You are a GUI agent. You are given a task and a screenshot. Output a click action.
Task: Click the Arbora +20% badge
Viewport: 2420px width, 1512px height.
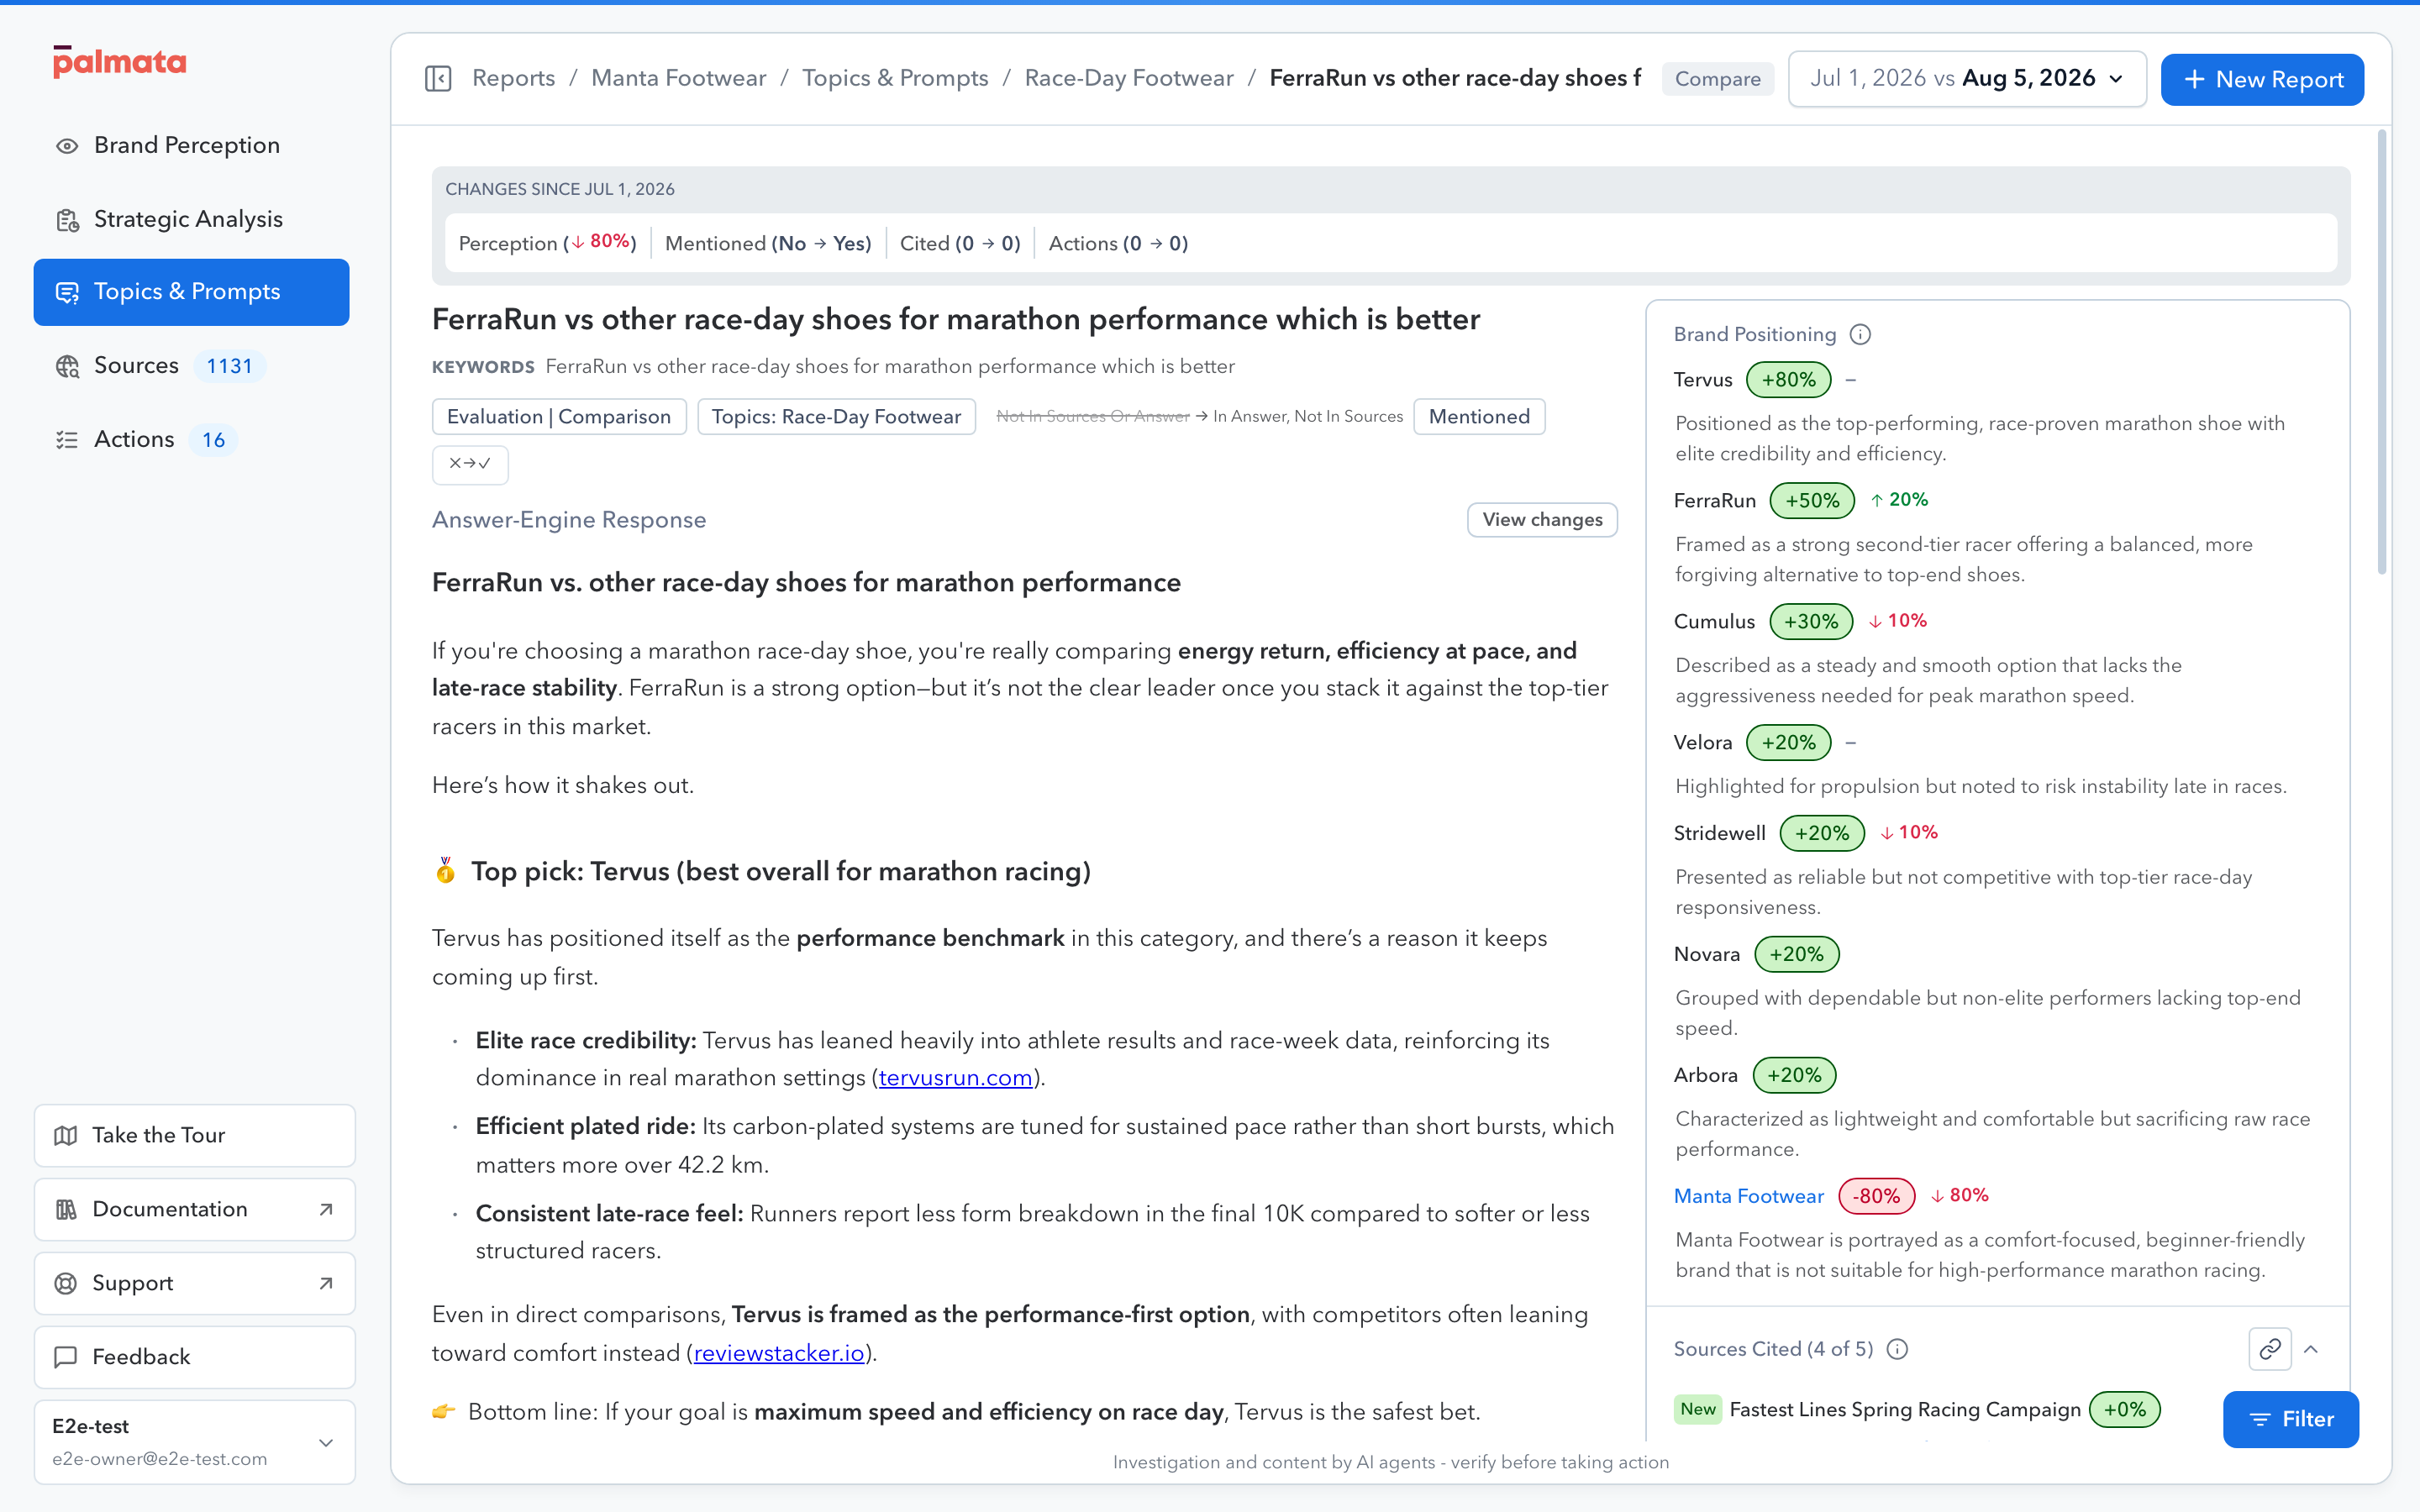pyautogui.click(x=1794, y=1075)
